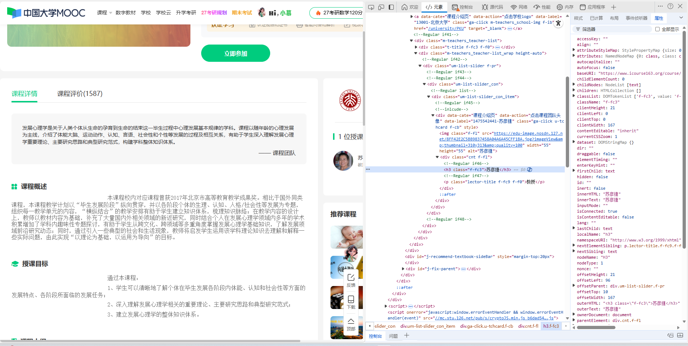The width and height of the screenshot is (688, 346).
Task: Click the drawer dock/undock icon at bottom right
Action: coord(670,335)
